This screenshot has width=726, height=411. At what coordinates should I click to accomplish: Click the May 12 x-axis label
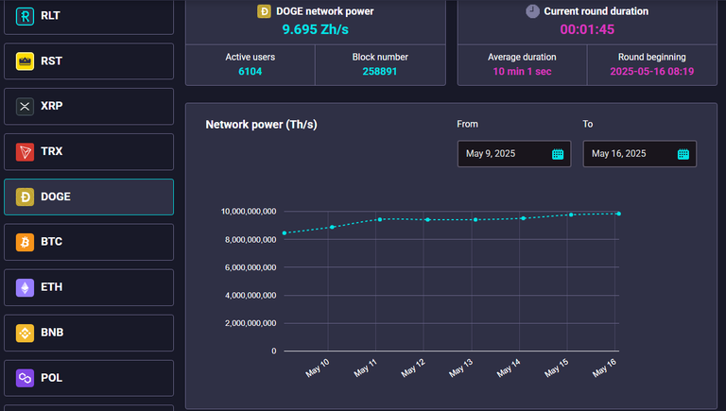[413, 368]
